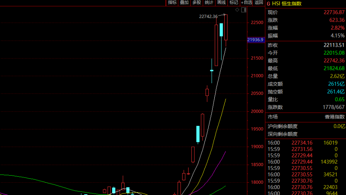Click the 今开 value 22015.08
The image size is (346, 195).
[x=334, y=53]
